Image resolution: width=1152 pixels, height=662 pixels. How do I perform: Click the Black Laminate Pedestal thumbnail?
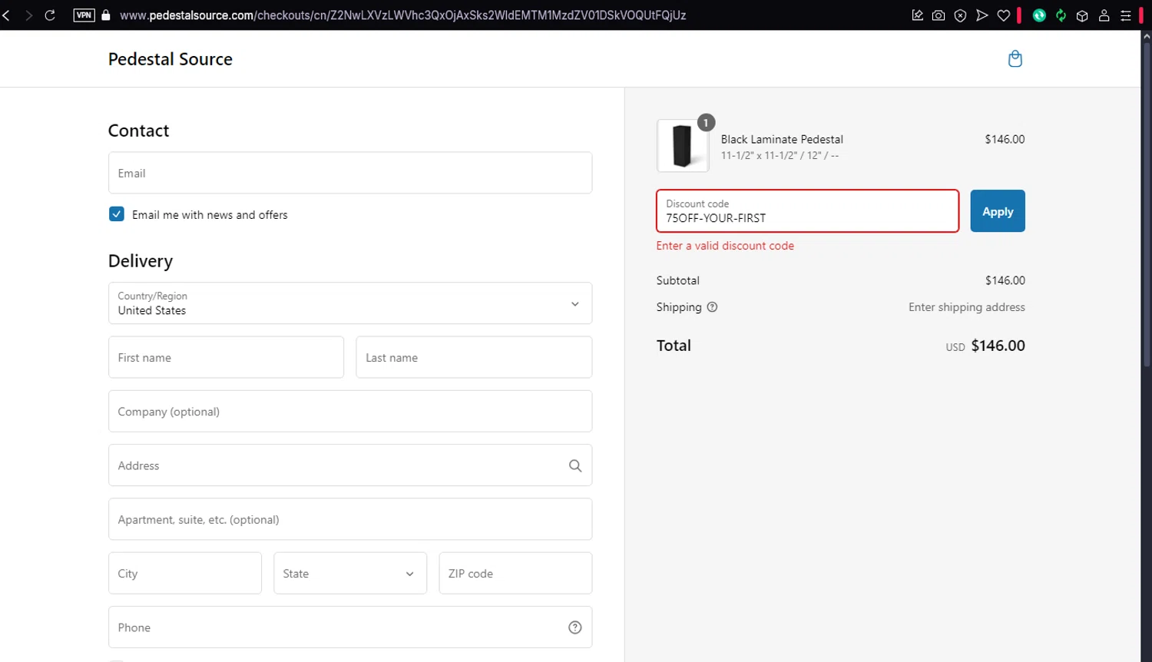click(683, 146)
